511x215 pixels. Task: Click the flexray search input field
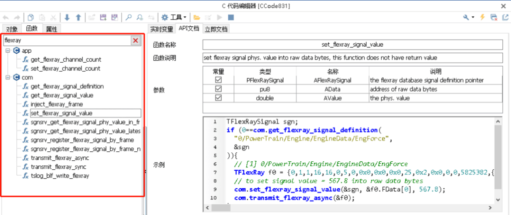(x=67, y=40)
